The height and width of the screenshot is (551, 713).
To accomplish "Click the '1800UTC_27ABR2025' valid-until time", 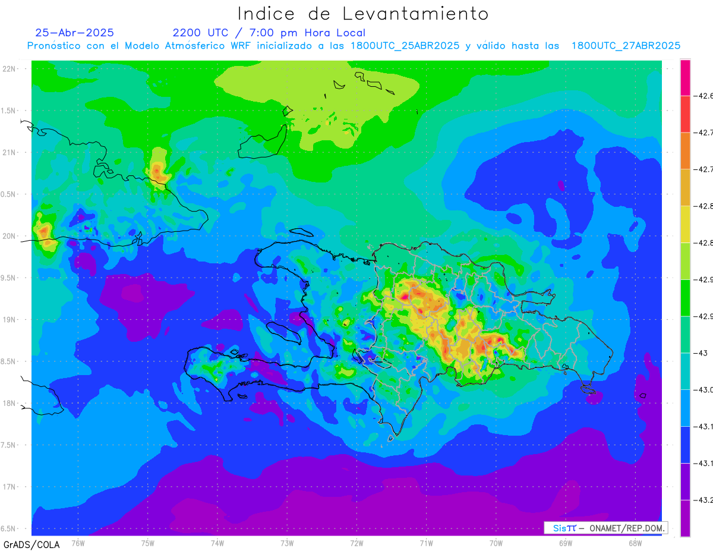I will pyautogui.click(x=626, y=46).
